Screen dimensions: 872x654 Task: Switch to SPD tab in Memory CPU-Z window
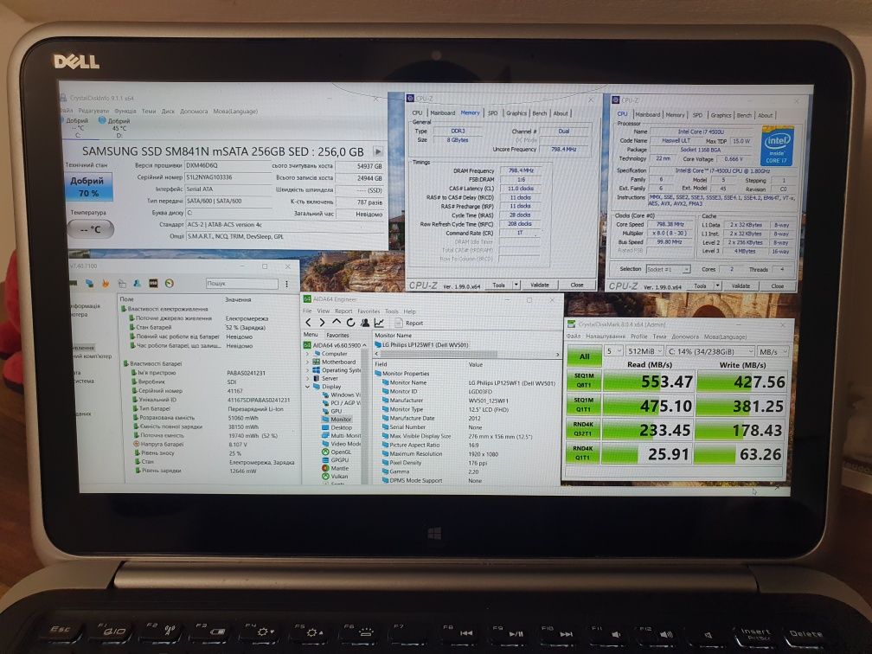[x=493, y=112]
